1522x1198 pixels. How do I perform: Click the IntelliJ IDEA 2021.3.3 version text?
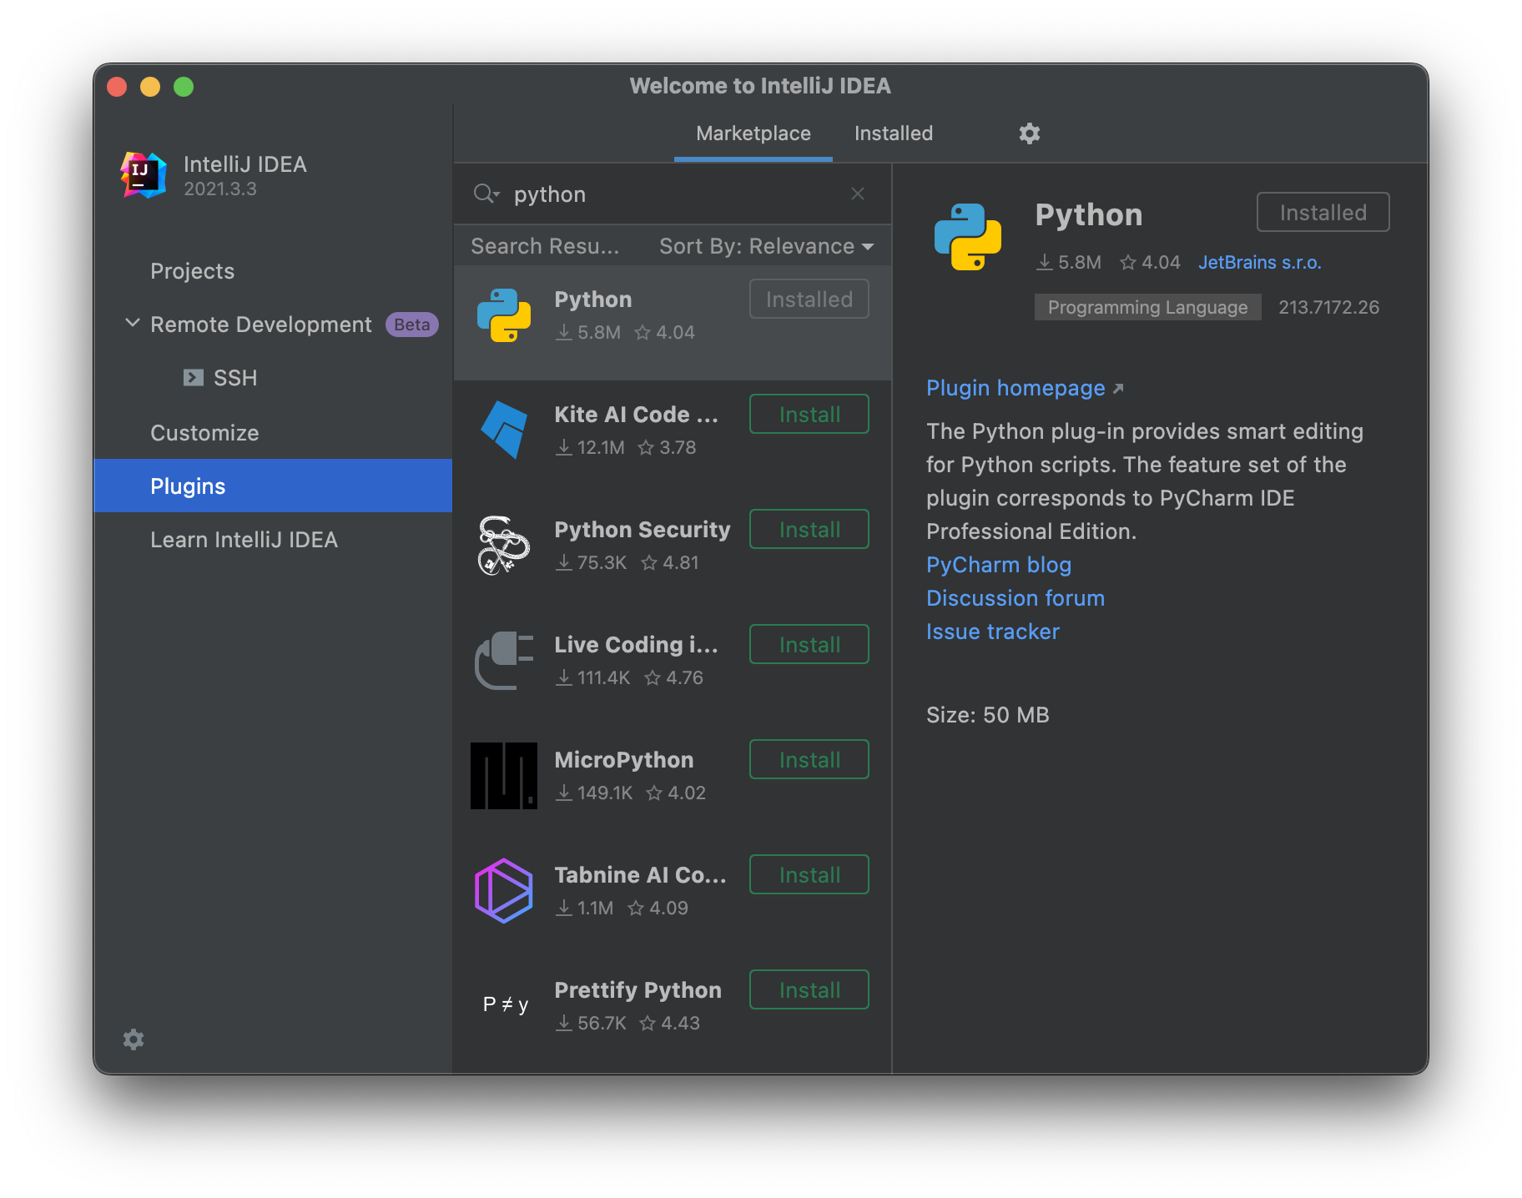[220, 189]
